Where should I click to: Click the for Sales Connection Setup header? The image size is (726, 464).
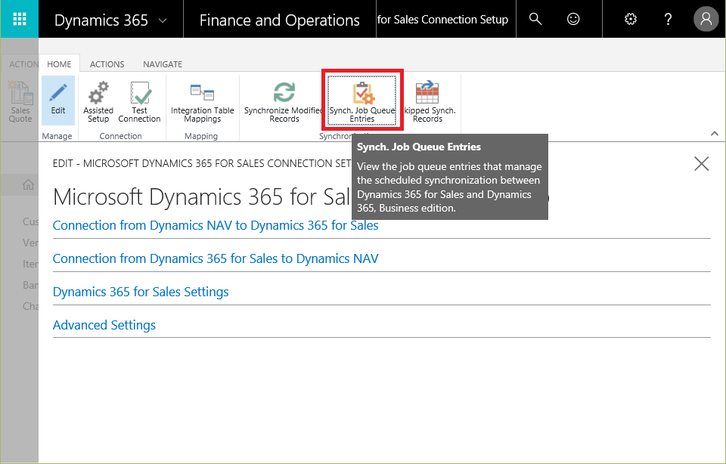coord(442,20)
